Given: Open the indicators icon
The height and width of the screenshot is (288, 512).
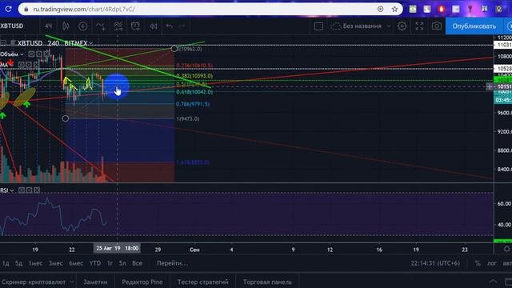Looking at the screenshot, I should pyautogui.click(x=101, y=26).
